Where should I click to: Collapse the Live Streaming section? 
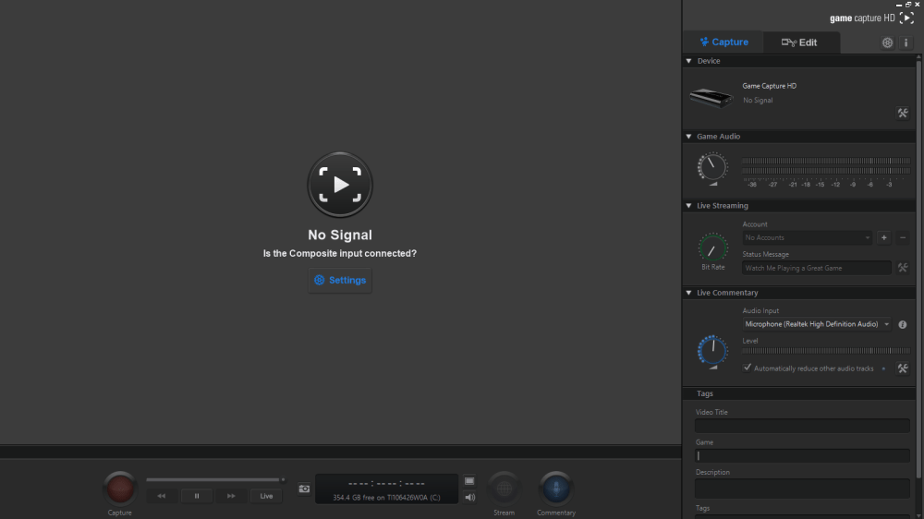click(x=688, y=206)
